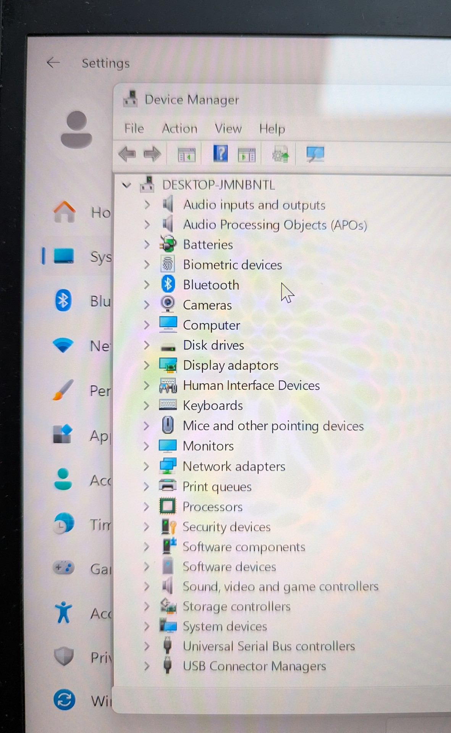Viewport: 451px width, 733px height.
Task: Click the Show/Hide console tree toolbar icon
Action: tap(186, 155)
